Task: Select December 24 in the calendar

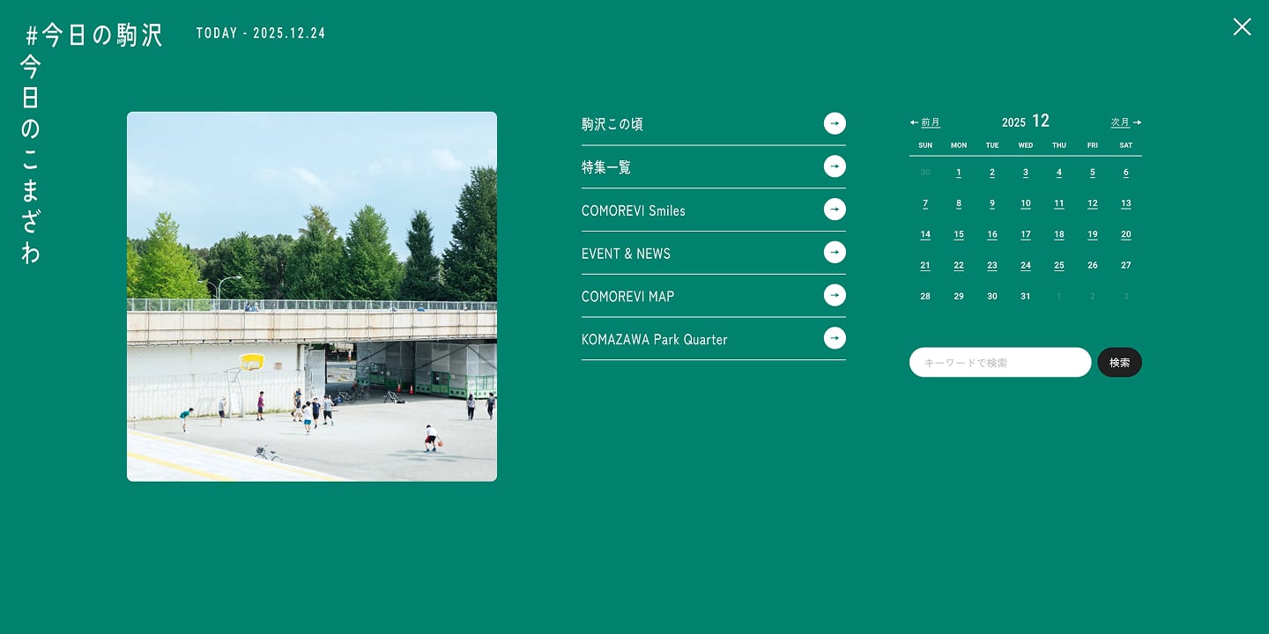Action: click(x=1026, y=265)
